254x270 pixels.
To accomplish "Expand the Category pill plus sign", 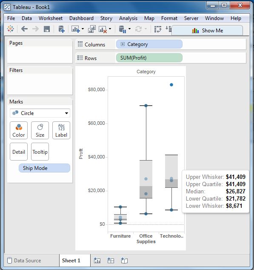I will click(123, 44).
